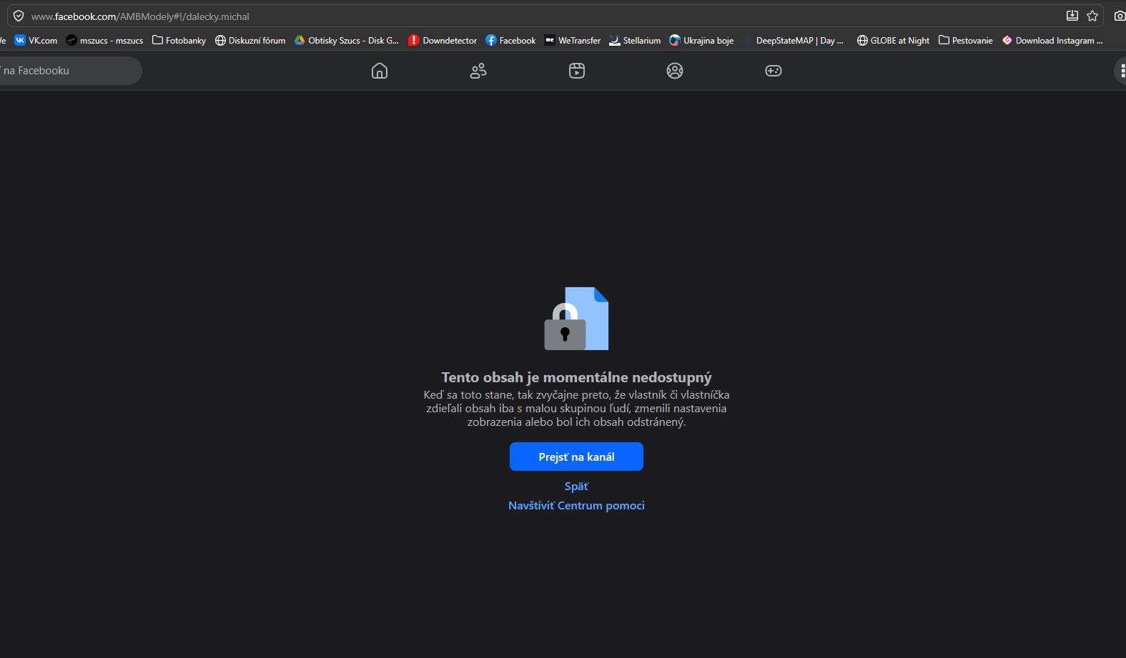Open the Facebook menu grid icon
The width and height of the screenshot is (1126, 658).
(1121, 71)
